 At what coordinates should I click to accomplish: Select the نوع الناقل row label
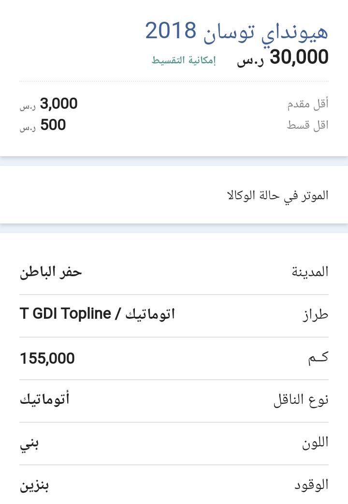click(x=301, y=400)
